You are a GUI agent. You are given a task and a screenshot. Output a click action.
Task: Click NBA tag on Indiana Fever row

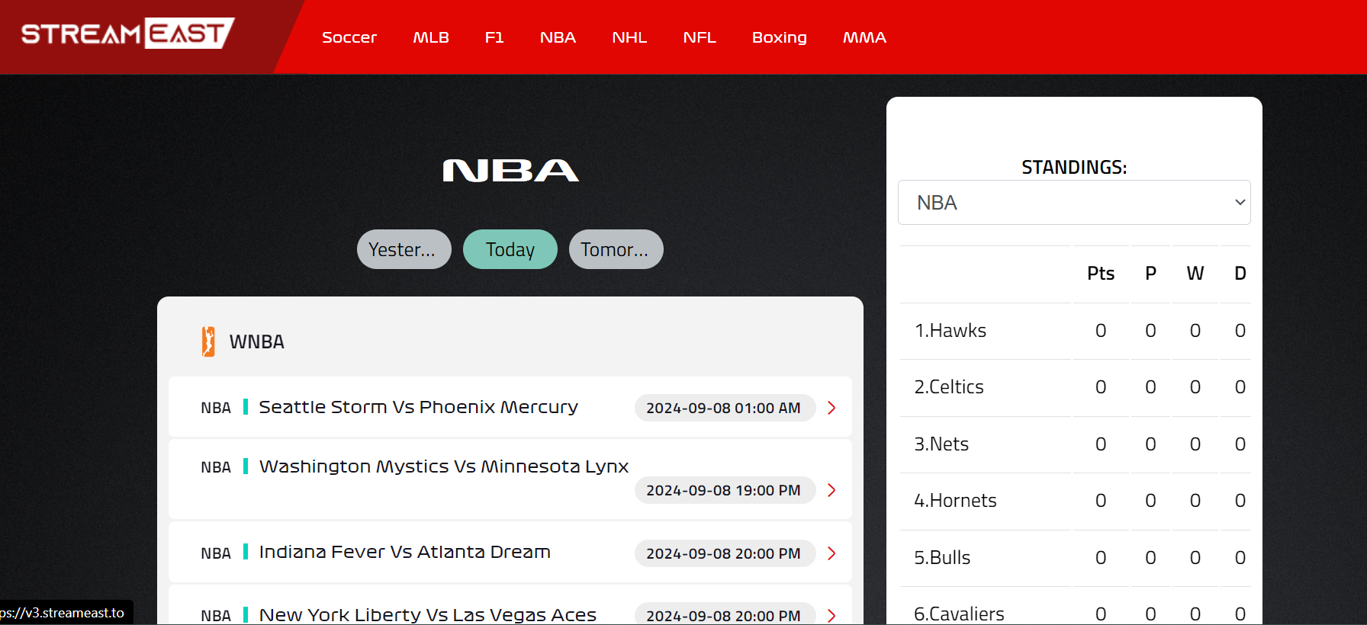tap(216, 553)
